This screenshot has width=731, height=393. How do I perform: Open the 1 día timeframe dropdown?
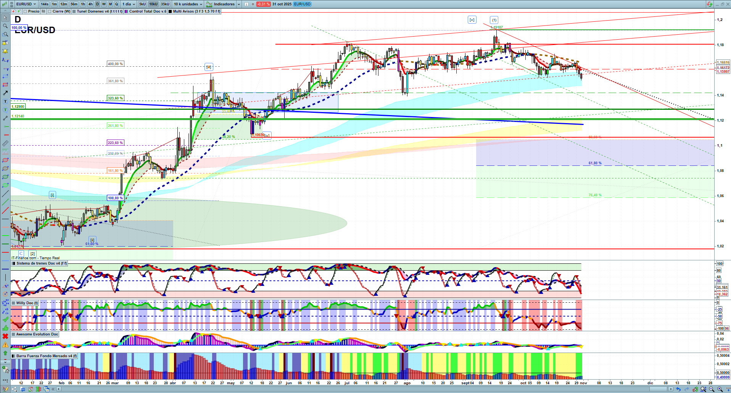coord(129,4)
